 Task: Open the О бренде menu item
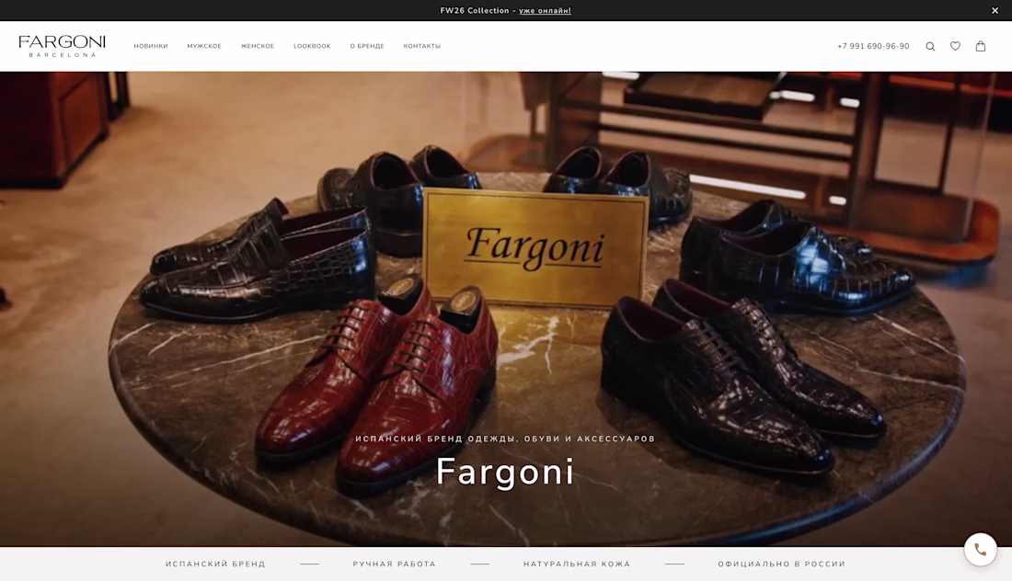tap(367, 46)
